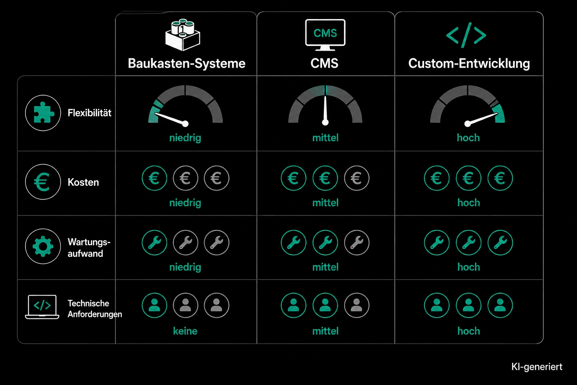Click the 'keine' value in Baukasten-Systeme column
577x385 pixels.
point(185,331)
